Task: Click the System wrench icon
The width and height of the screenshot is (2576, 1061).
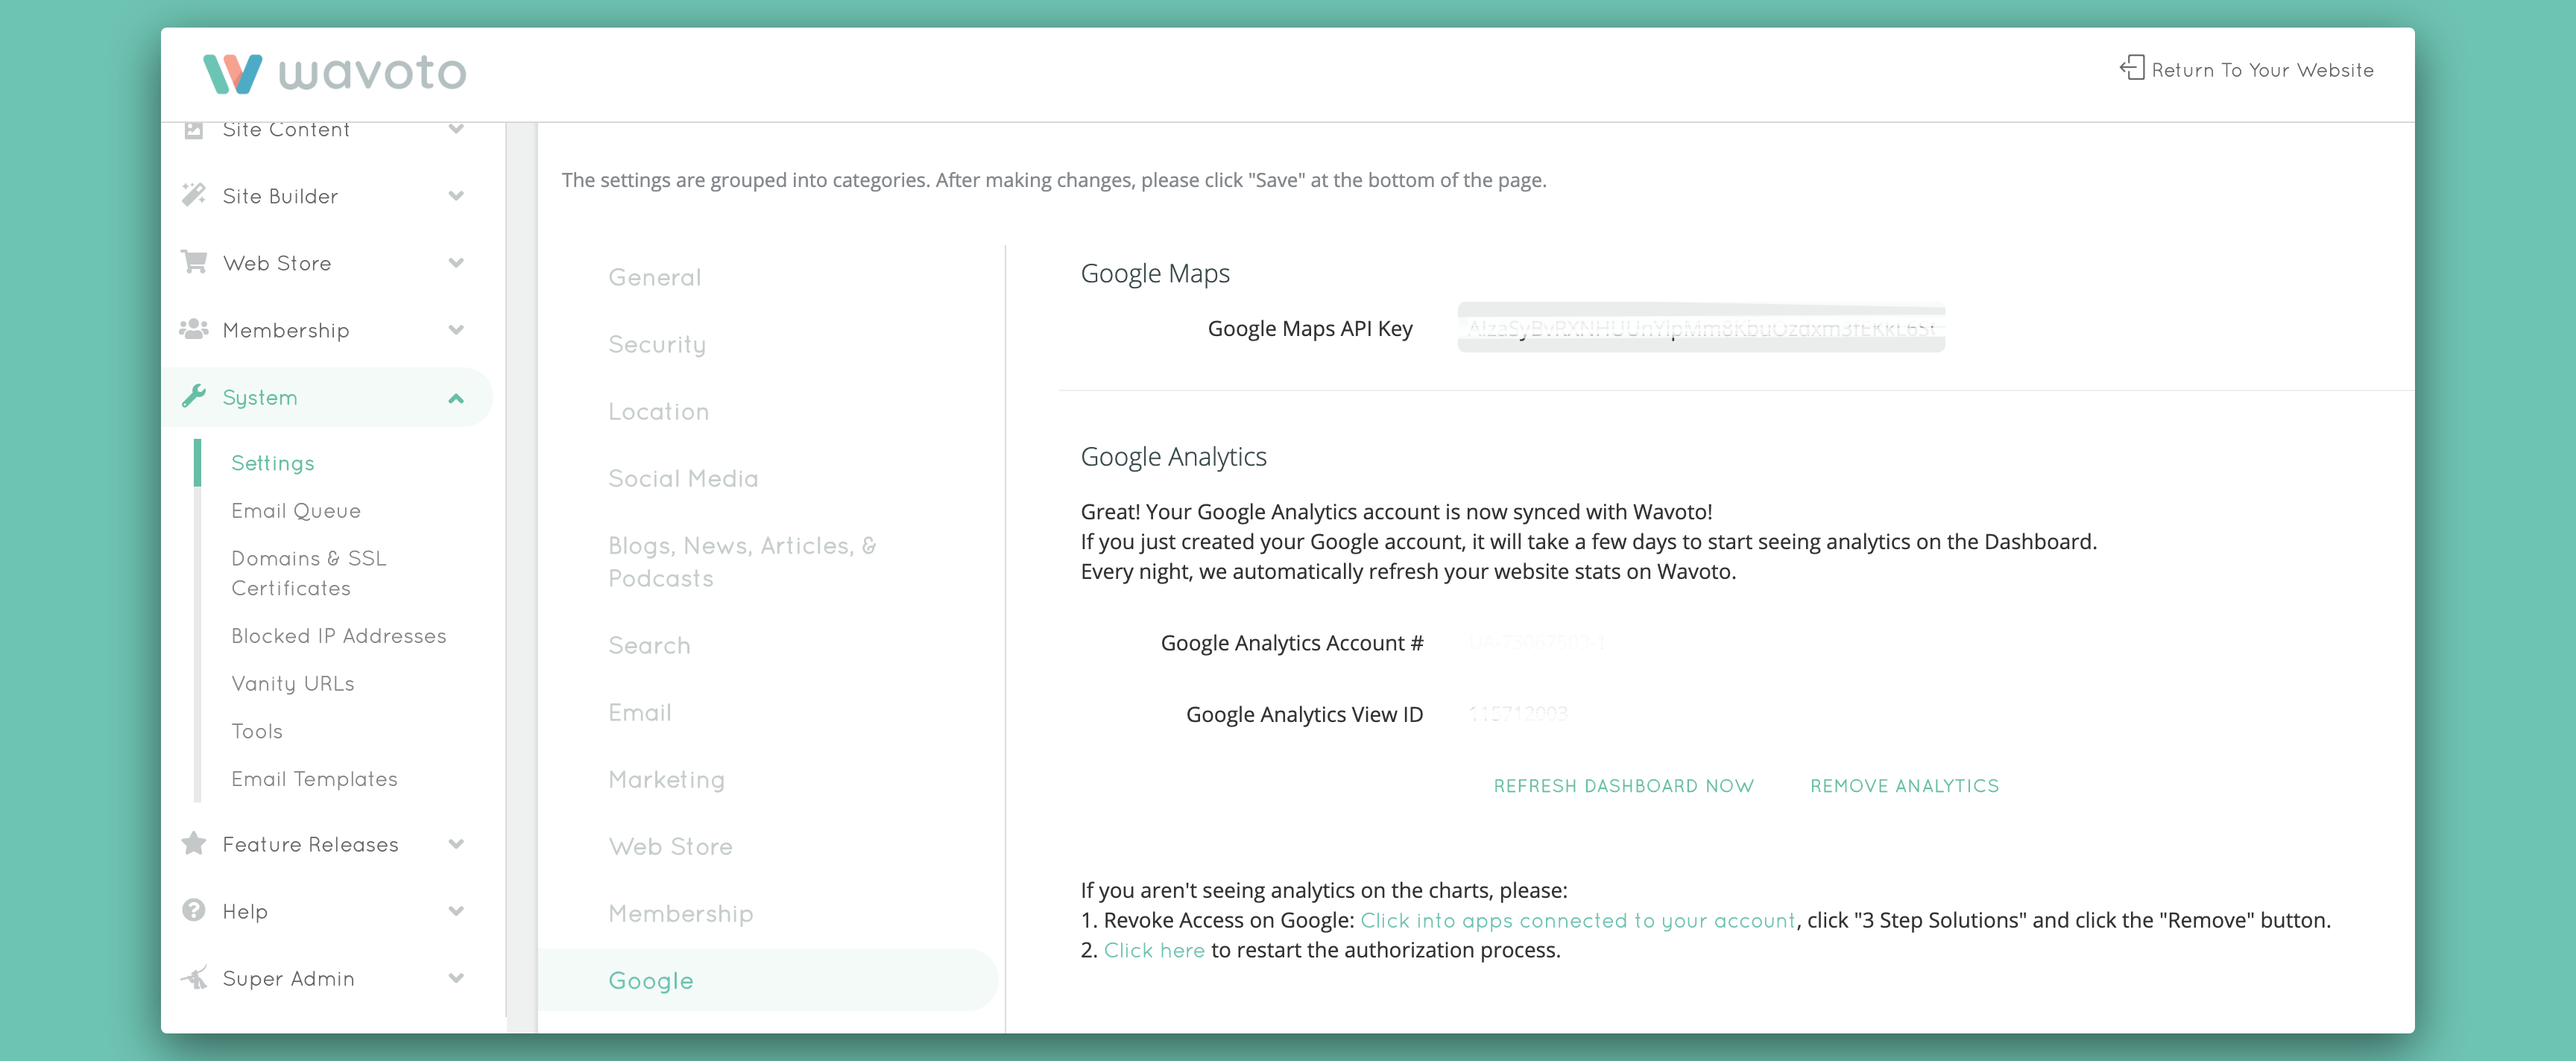Action: click(194, 396)
